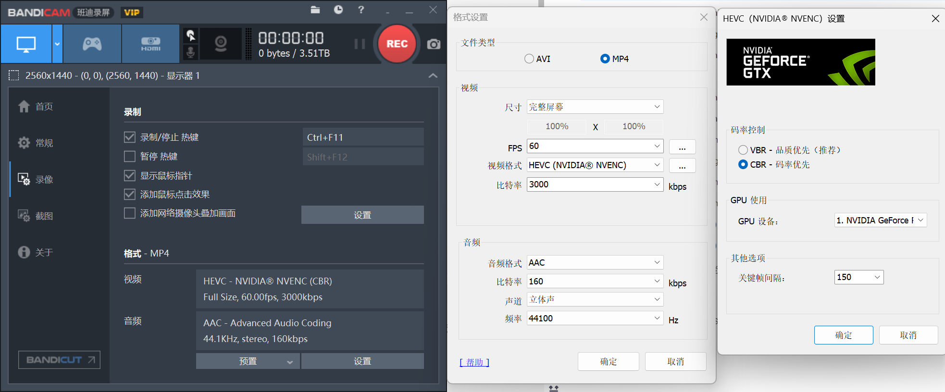
Task: Click 确定 in 格式设置 dialog
Action: click(609, 362)
